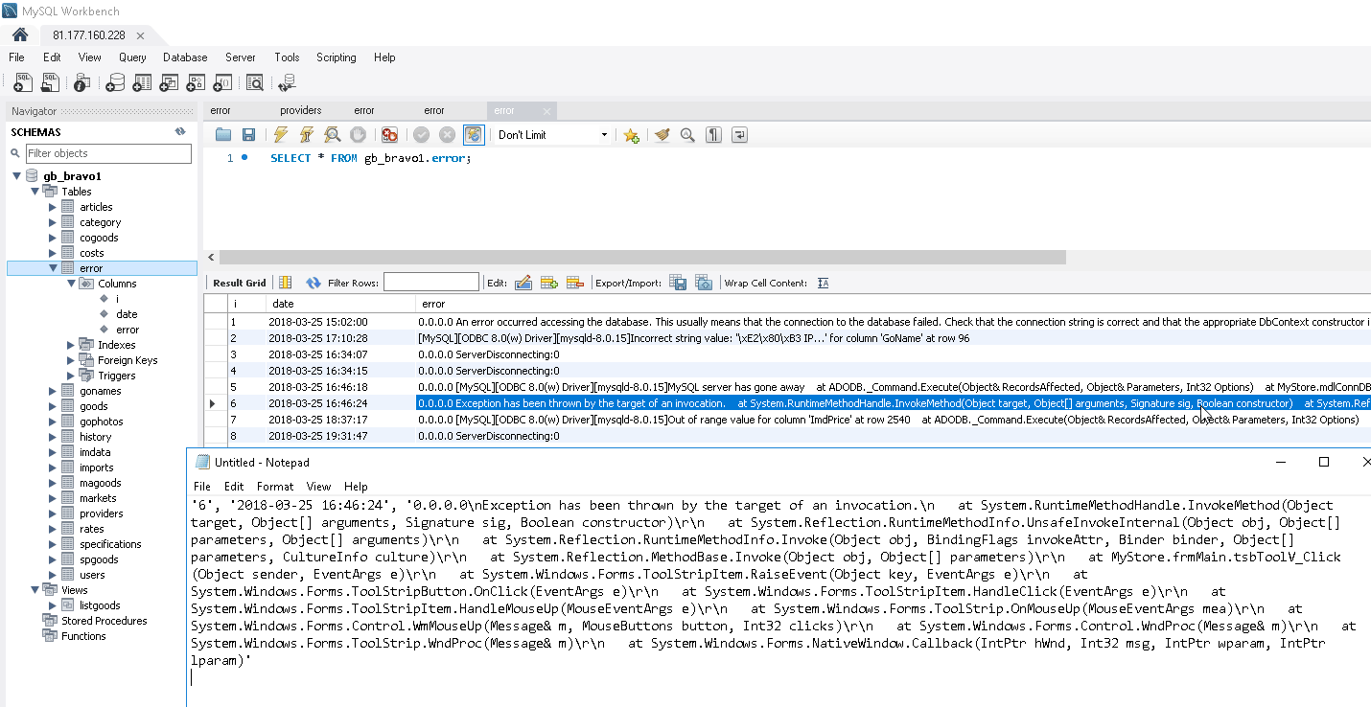Go to the Workbench home screen

tap(20, 34)
